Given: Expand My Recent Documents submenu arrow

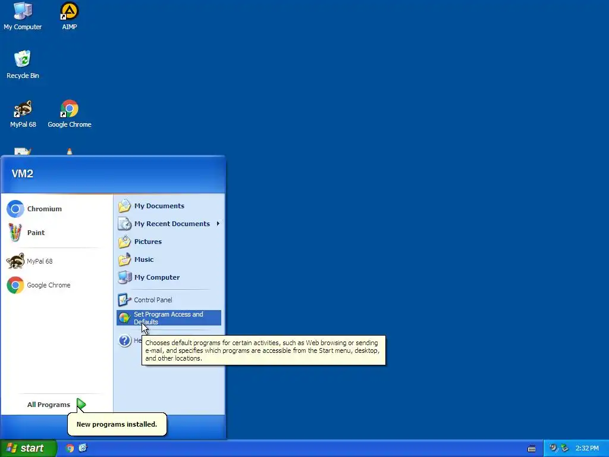Looking at the screenshot, I should (x=218, y=224).
